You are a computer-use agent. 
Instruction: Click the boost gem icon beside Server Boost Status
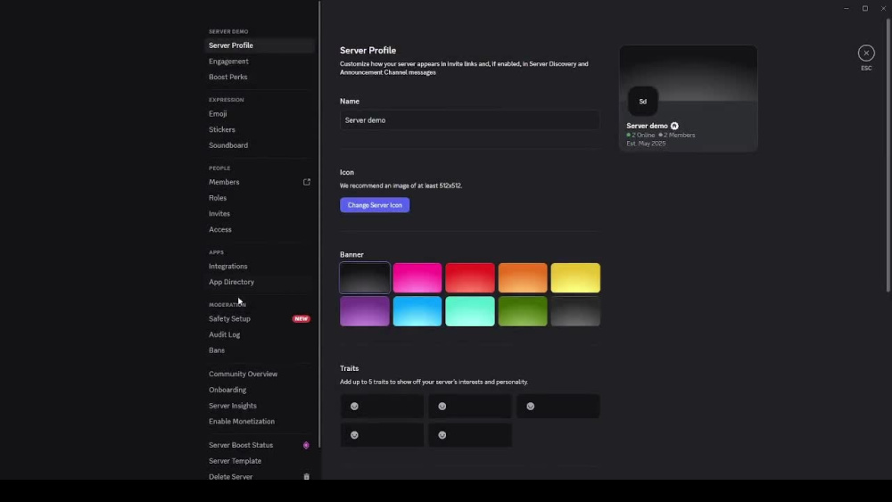click(306, 445)
